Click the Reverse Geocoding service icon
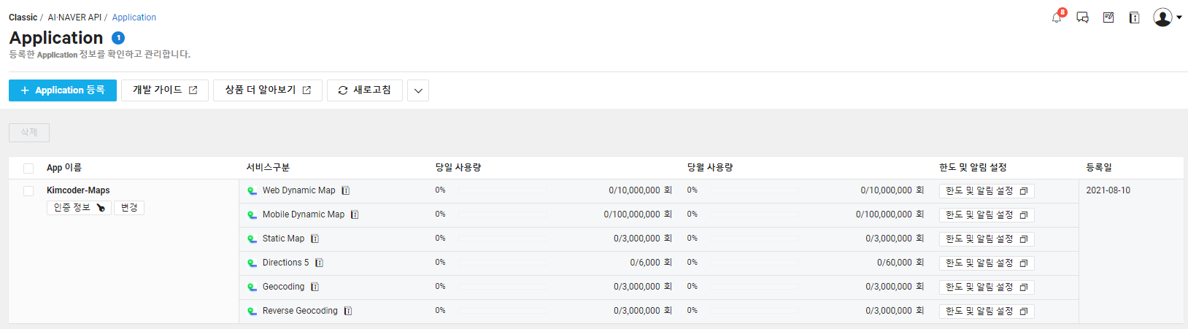The width and height of the screenshot is (1188, 329). [x=252, y=311]
